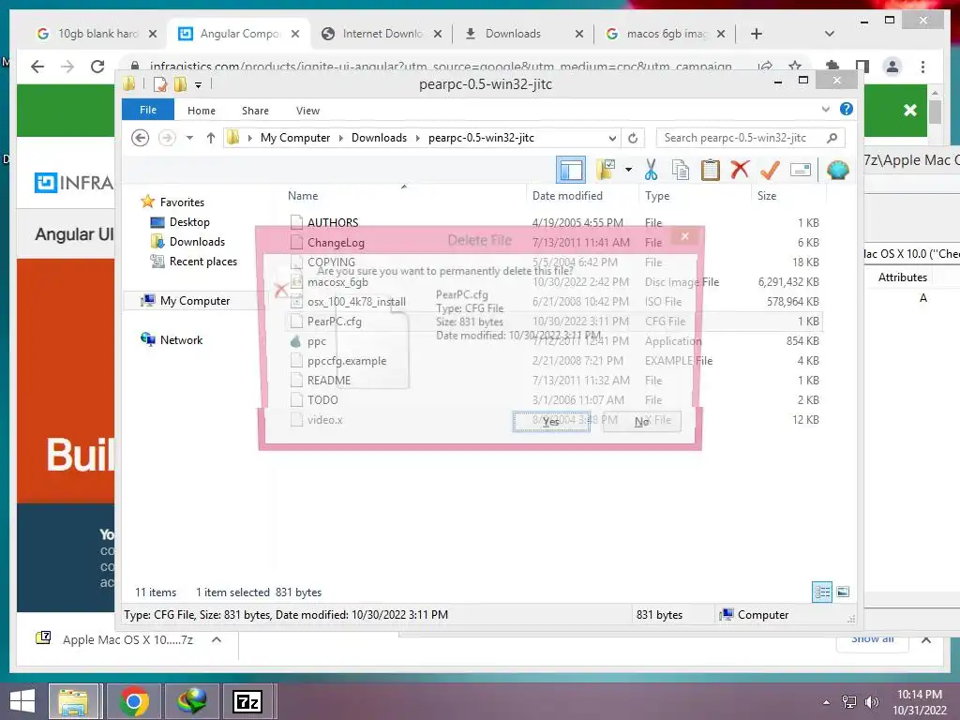Switch to Large icons view toggle
This screenshot has height=720, width=960.
point(843,592)
